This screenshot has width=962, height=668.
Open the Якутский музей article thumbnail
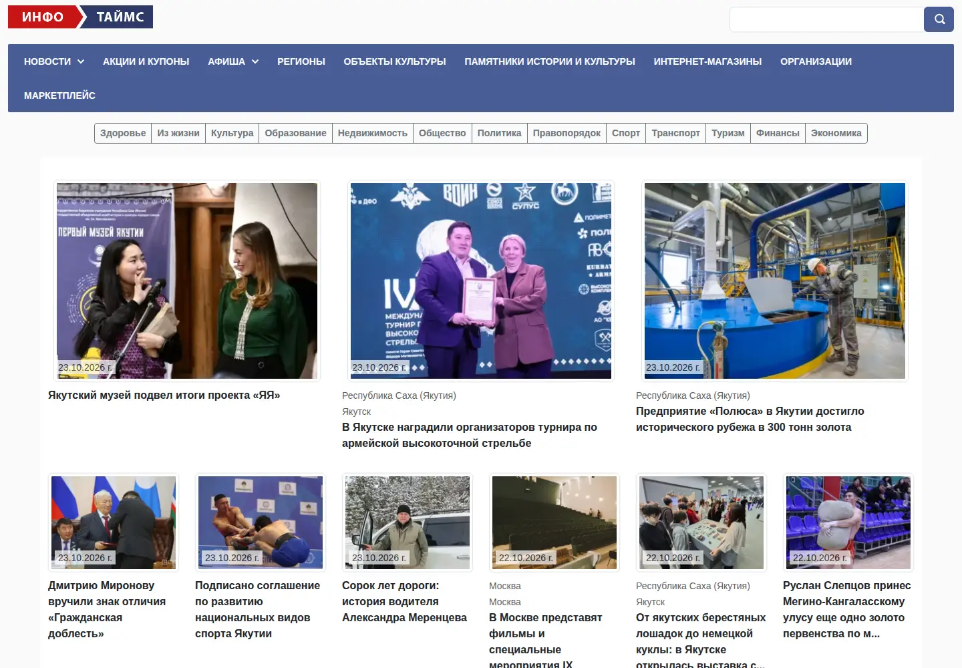pos(187,281)
